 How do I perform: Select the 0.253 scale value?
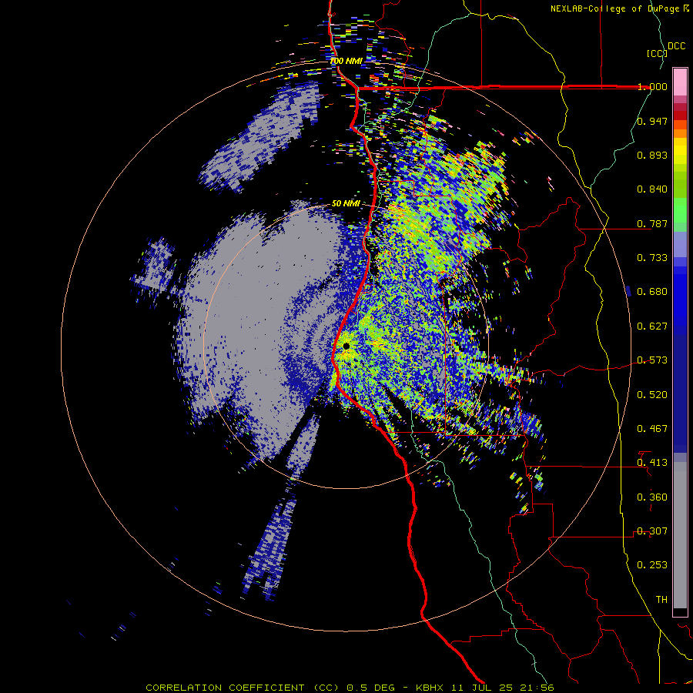[652, 565]
